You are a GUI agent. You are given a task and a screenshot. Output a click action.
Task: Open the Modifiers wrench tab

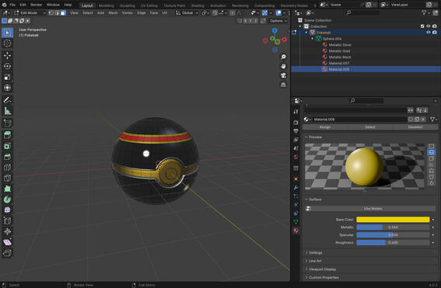(x=296, y=188)
